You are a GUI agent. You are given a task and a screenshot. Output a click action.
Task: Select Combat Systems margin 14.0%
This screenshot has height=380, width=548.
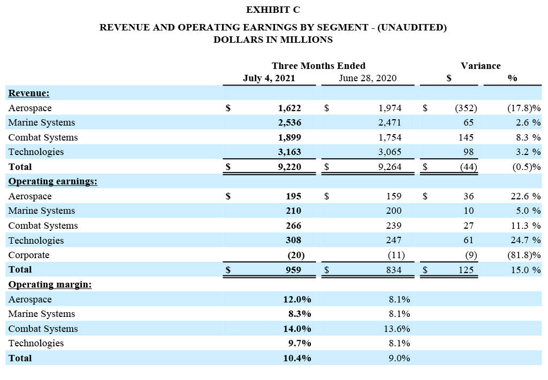pyautogui.click(x=297, y=329)
